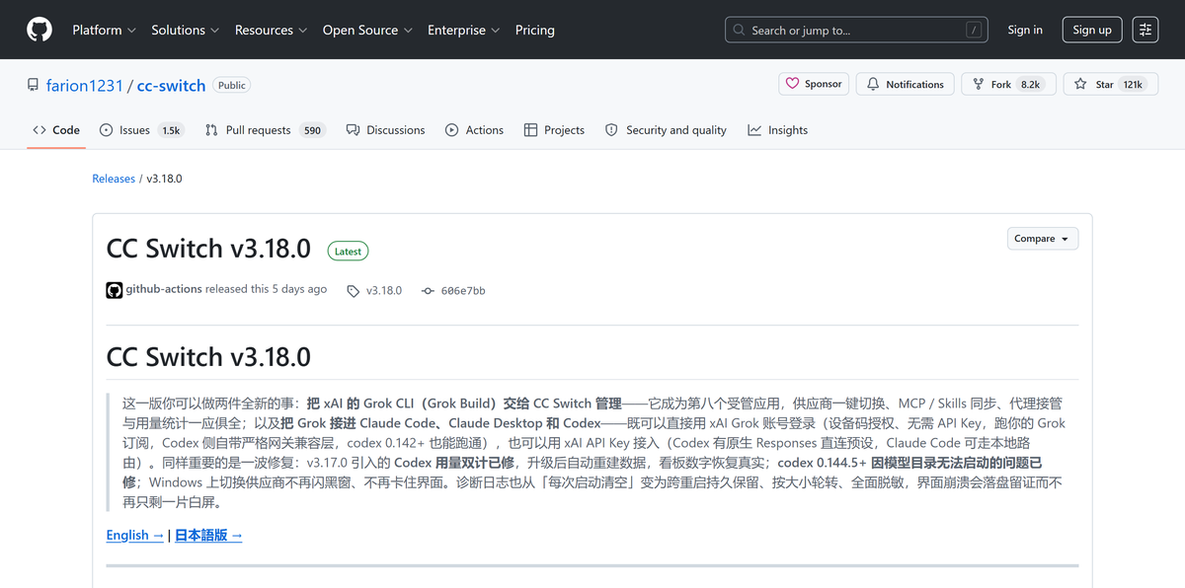
Task: Click the 121k star count
Action: [1133, 85]
